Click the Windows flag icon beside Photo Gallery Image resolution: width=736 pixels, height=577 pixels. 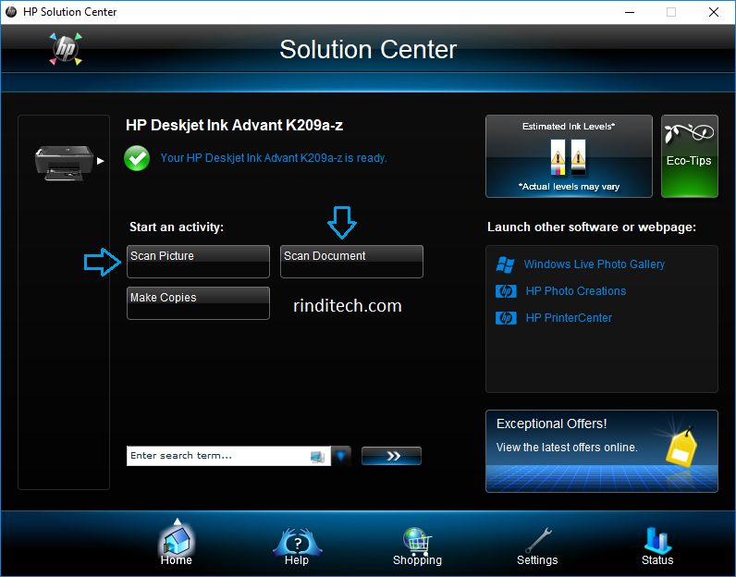(x=506, y=264)
